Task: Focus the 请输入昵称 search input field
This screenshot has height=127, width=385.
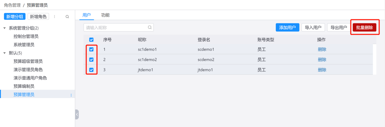Action: (x=115, y=28)
